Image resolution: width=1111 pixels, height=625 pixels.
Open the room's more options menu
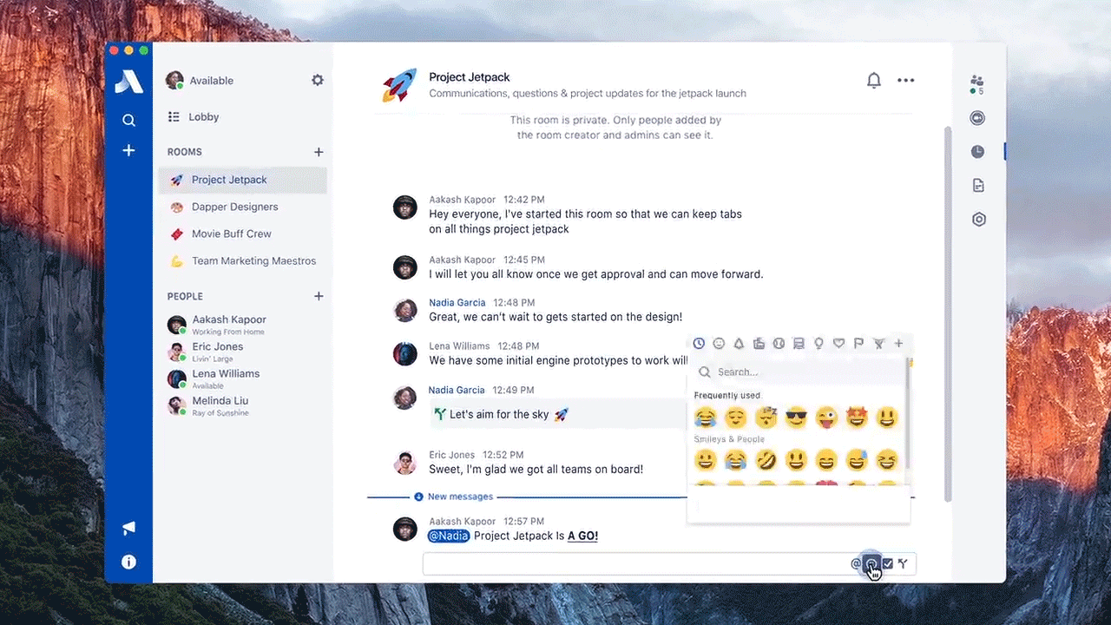[x=906, y=81]
